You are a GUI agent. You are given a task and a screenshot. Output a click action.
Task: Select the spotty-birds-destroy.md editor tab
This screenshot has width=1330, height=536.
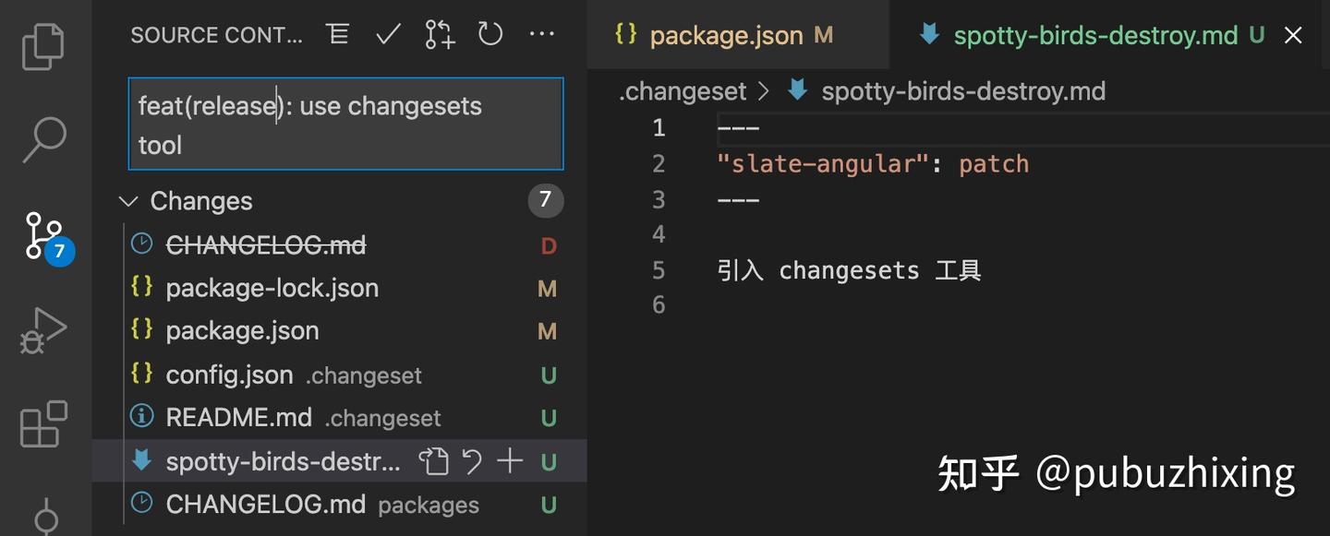(x=1095, y=36)
